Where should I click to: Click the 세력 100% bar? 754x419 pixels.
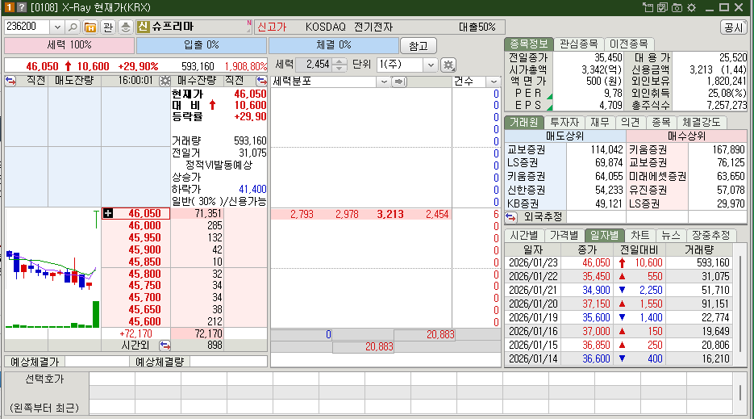[69, 45]
